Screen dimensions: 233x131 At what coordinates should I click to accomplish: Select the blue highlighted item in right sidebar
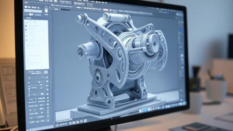(x=181, y=31)
